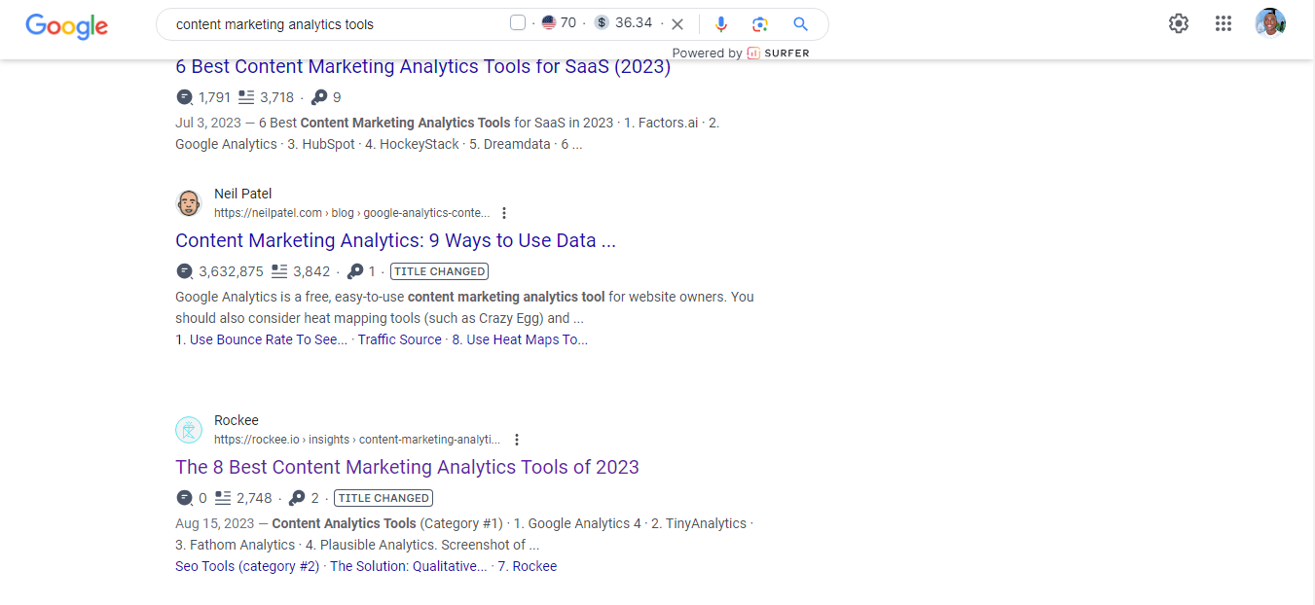This screenshot has width=1315, height=605.
Task: Open 'The Solution: Qualitative...' sitelink
Action: coord(409,566)
